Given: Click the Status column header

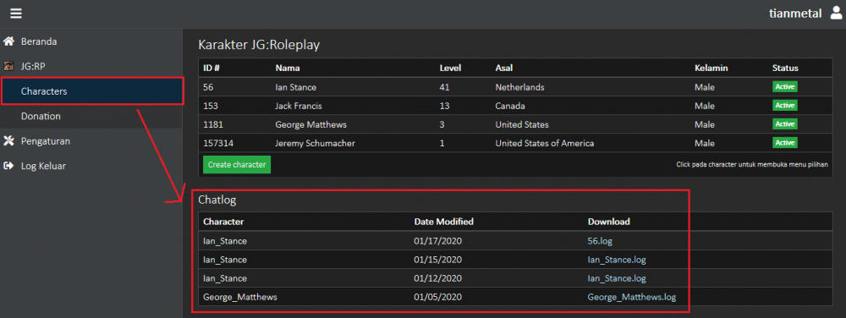Looking at the screenshot, I should tap(785, 69).
